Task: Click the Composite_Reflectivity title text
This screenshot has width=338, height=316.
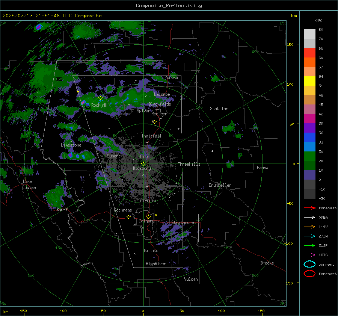Action: [169, 6]
